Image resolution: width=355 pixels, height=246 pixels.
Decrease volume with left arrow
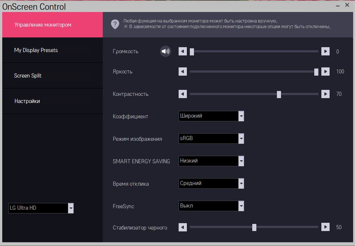coord(182,51)
